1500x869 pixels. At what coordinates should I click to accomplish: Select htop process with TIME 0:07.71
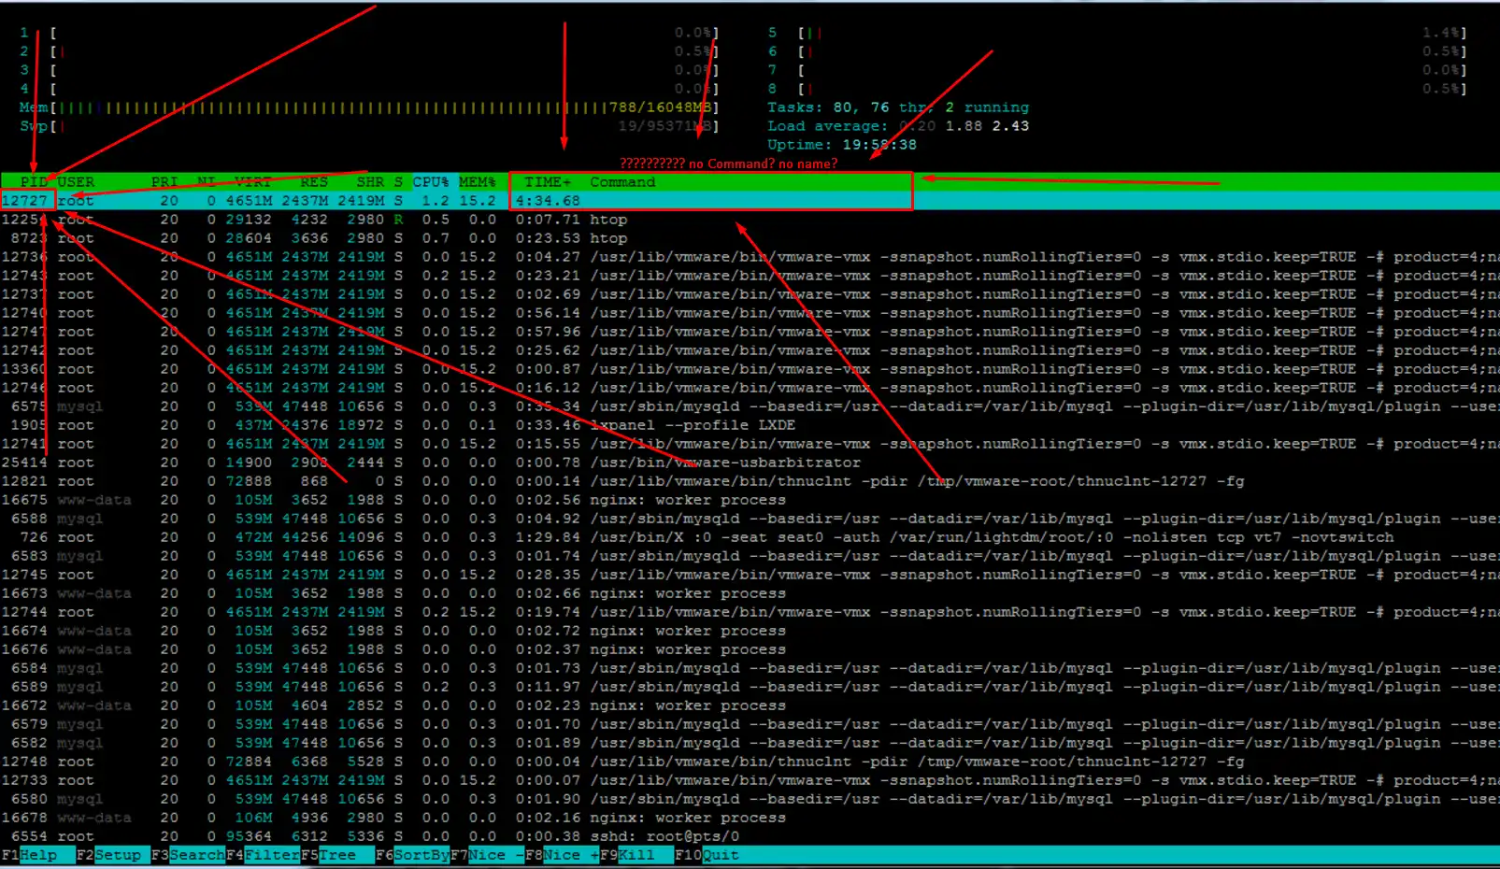tap(750, 220)
